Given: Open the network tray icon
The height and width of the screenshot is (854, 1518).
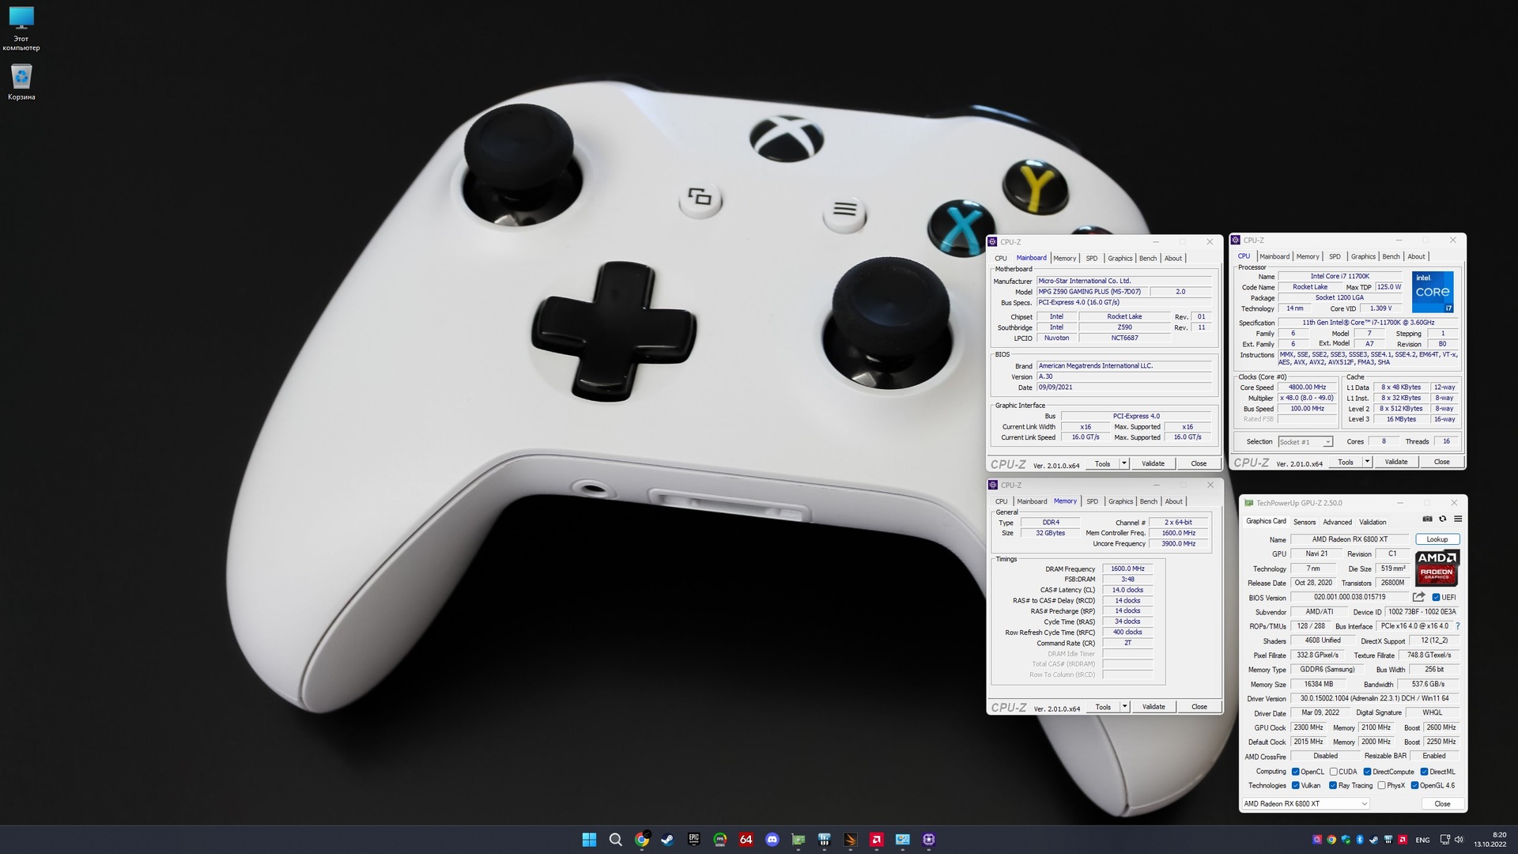Looking at the screenshot, I should point(1445,840).
